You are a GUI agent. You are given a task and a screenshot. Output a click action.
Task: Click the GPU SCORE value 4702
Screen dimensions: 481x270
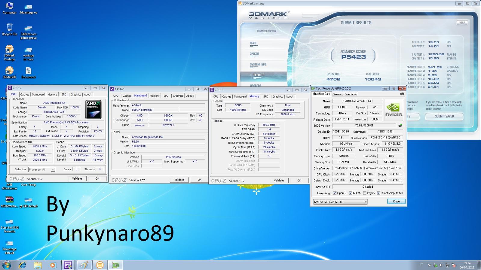(333, 79)
